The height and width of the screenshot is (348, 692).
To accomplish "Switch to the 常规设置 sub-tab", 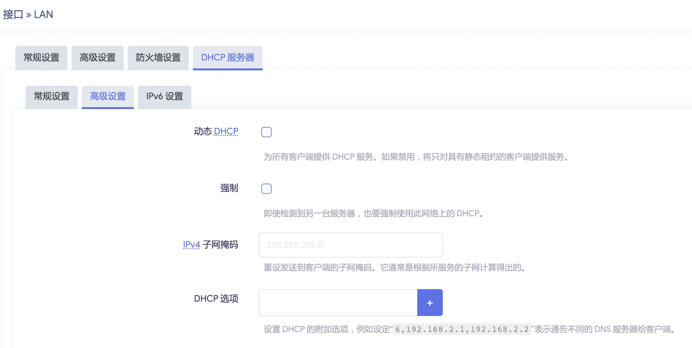I will (x=51, y=97).
